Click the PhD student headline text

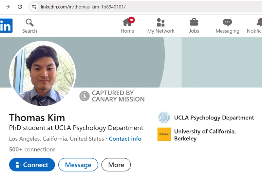(x=76, y=128)
